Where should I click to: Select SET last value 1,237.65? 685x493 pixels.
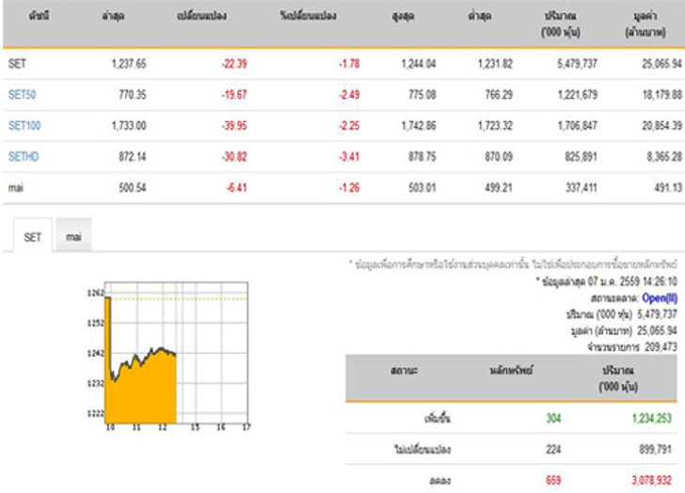(129, 64)
